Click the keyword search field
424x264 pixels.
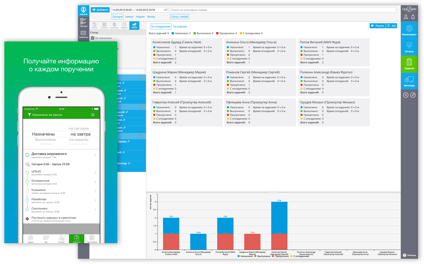pyautogui.click(x=283, y=10)
